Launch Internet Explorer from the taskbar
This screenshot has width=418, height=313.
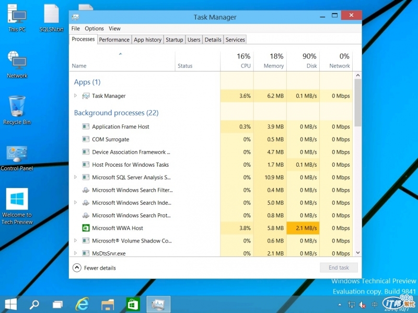tap(82, 304)
